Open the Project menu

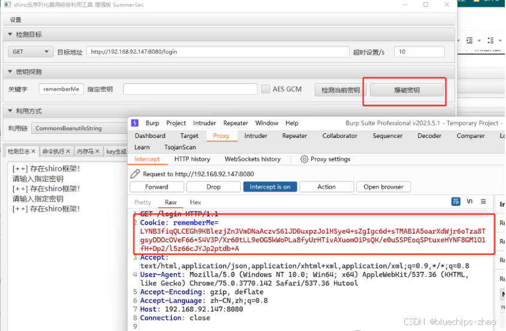tap(176, 123)
